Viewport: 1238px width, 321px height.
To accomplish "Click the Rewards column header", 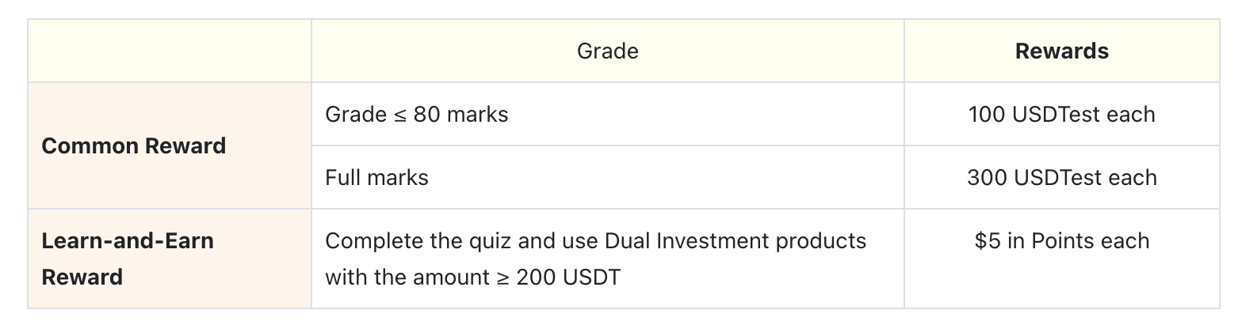I will point(1061,51).
